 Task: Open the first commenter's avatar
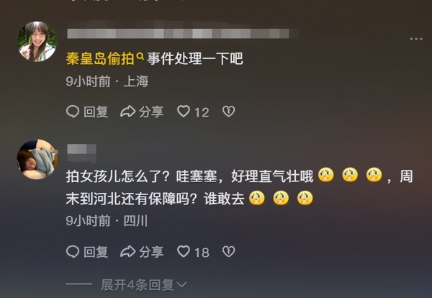pos(37,41)
